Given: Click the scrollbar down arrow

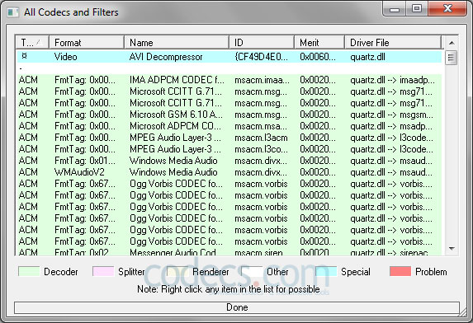Looking at the screenshot, I should 452,249.
